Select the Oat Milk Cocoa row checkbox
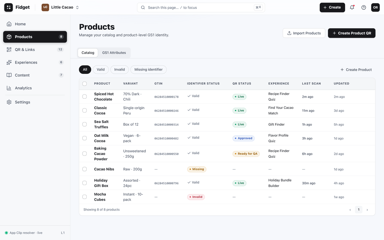Image resolution: width=384 pixels, height=240 pixels. point(85,138)
